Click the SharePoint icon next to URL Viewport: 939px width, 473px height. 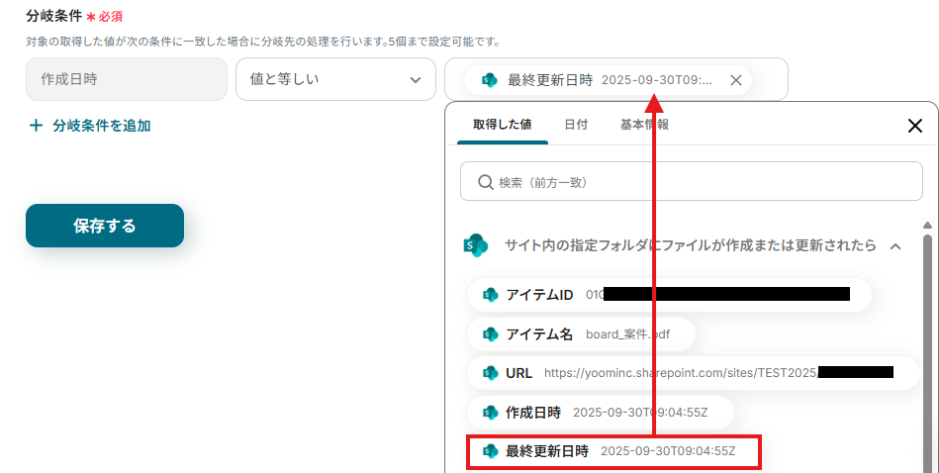[491, 373]
